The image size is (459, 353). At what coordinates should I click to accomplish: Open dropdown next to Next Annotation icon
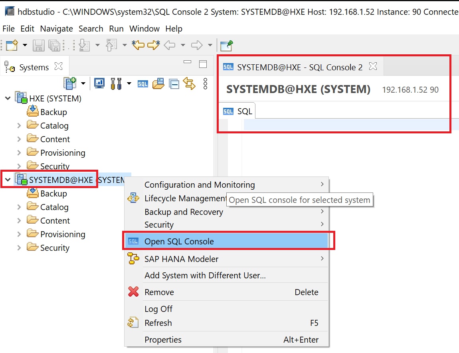click(97, 45)
